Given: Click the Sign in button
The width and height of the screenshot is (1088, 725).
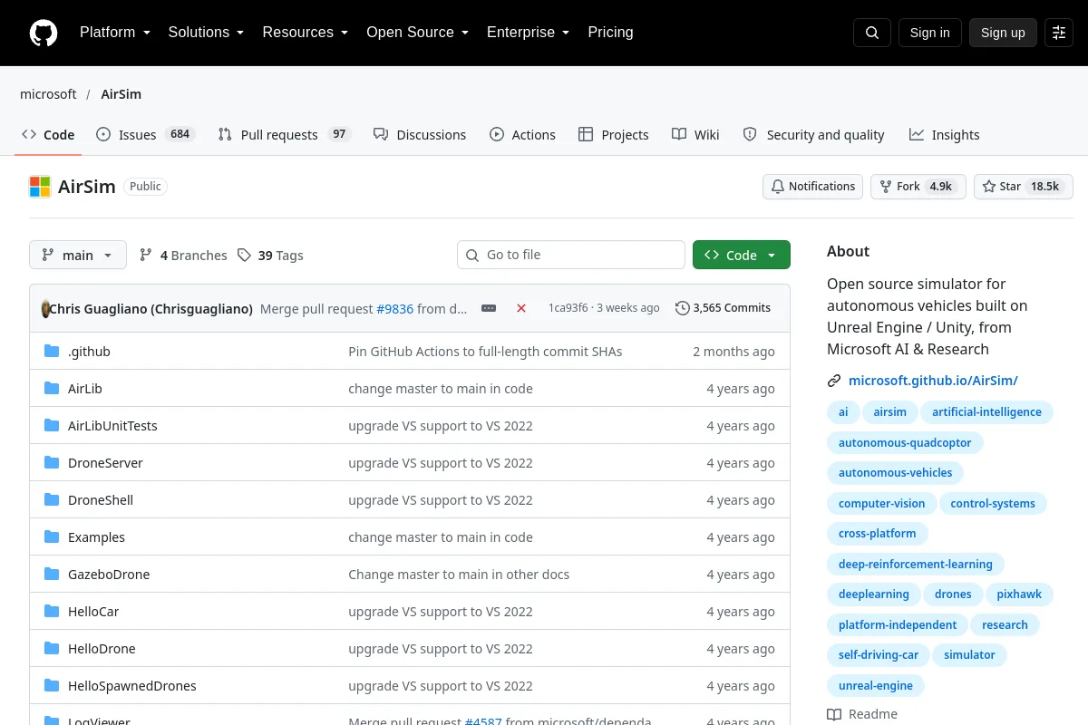Looking at the screenshot, I should pos(929,33).
